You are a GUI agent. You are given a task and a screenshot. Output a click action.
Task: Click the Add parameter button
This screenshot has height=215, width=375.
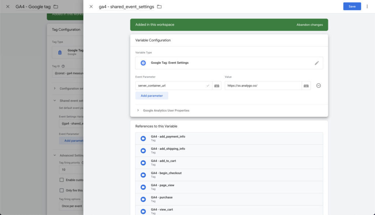[x=152, y=96]
